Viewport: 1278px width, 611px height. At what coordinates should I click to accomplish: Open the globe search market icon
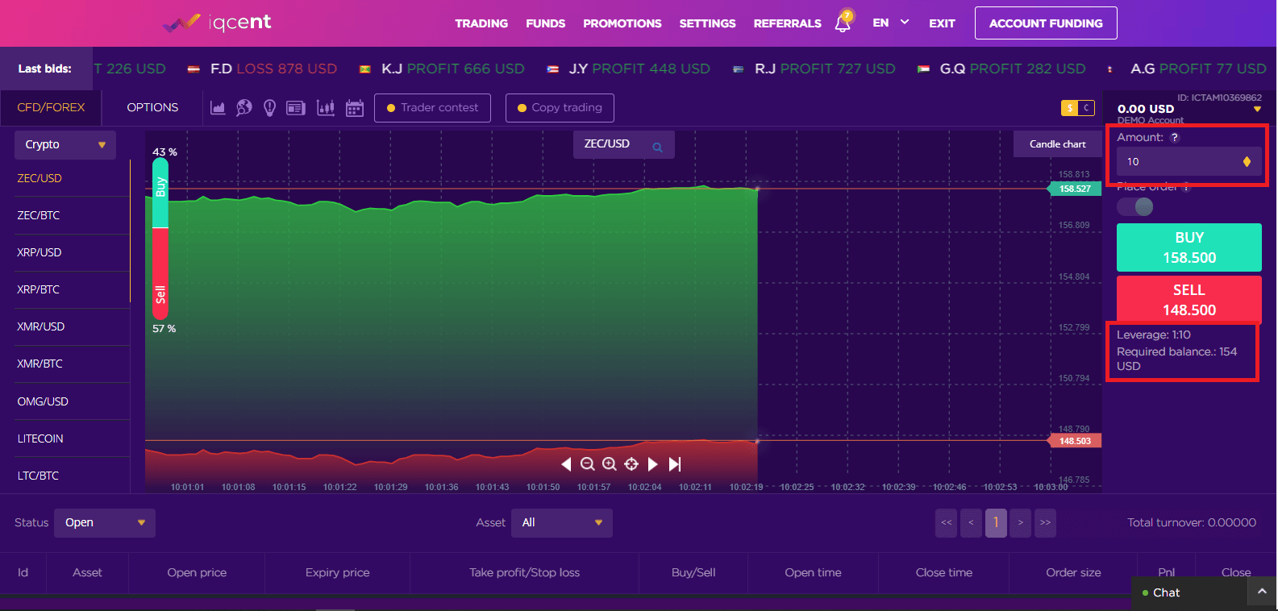(x=244, y=107)
